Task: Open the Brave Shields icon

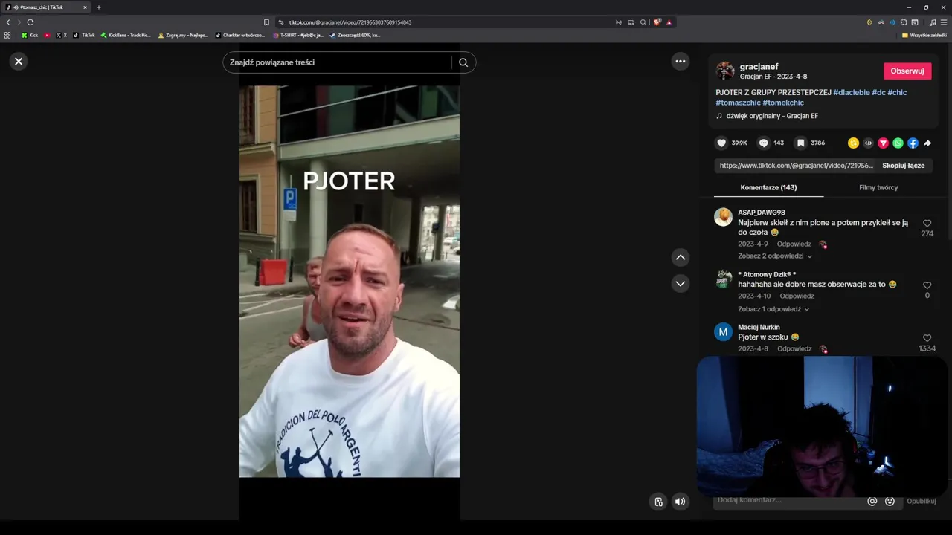Action: pyautogui.click(x=657, y=22)
